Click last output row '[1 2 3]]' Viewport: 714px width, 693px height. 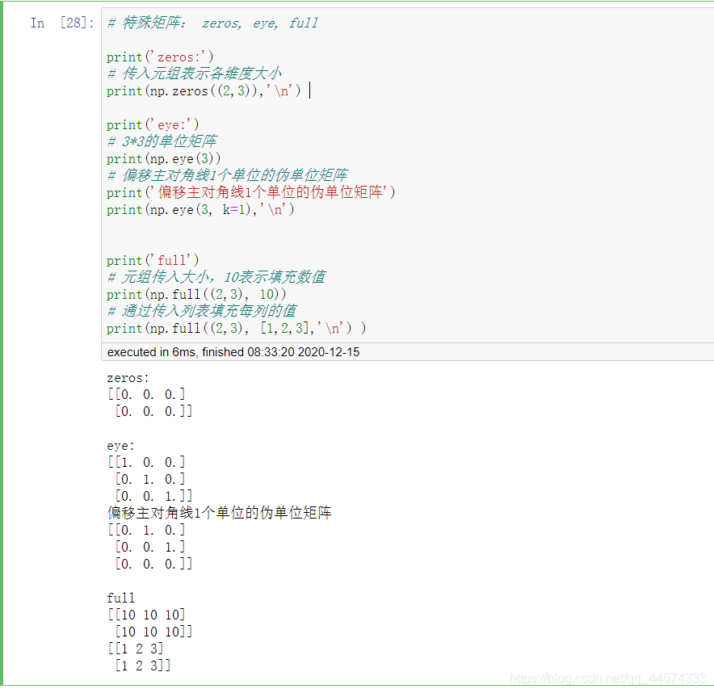point(143,666)
